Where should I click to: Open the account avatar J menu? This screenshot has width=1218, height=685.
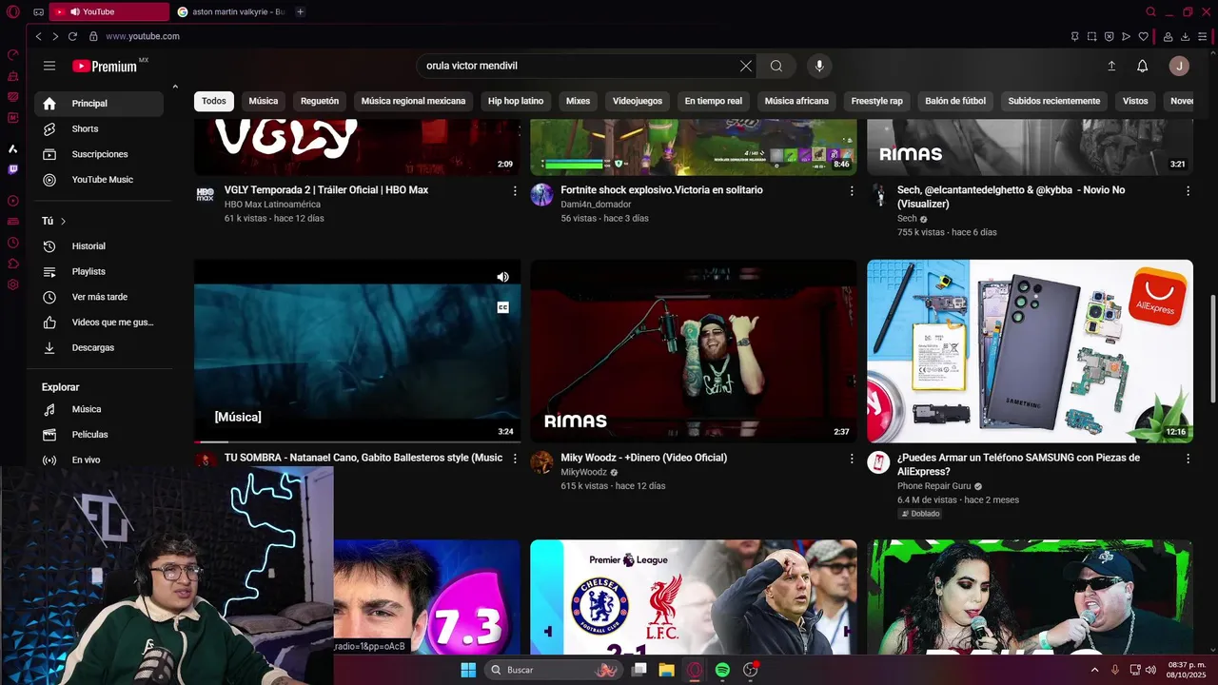1179,66
